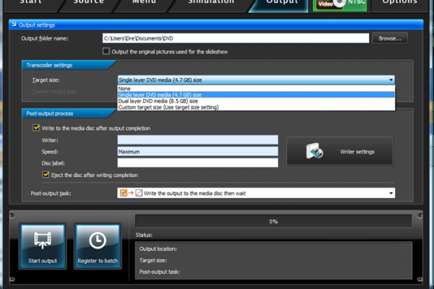The image size is (434, 289).
Task: Choose Dual layer DVD media (8.5 GB) size
Action: (x=158, y=100)
